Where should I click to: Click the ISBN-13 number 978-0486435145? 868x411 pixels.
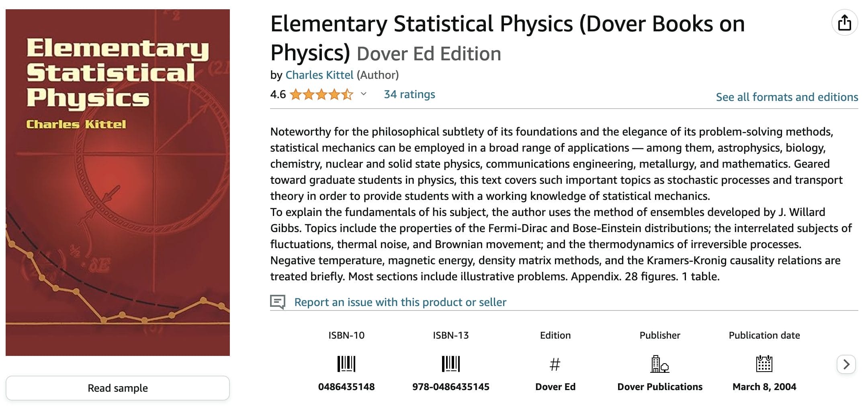point(450,387)
